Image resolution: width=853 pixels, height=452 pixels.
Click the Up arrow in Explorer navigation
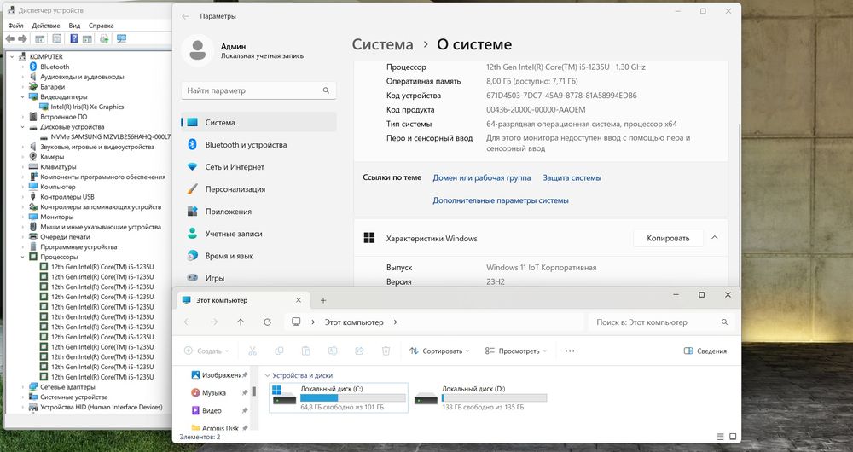(241, 322)
